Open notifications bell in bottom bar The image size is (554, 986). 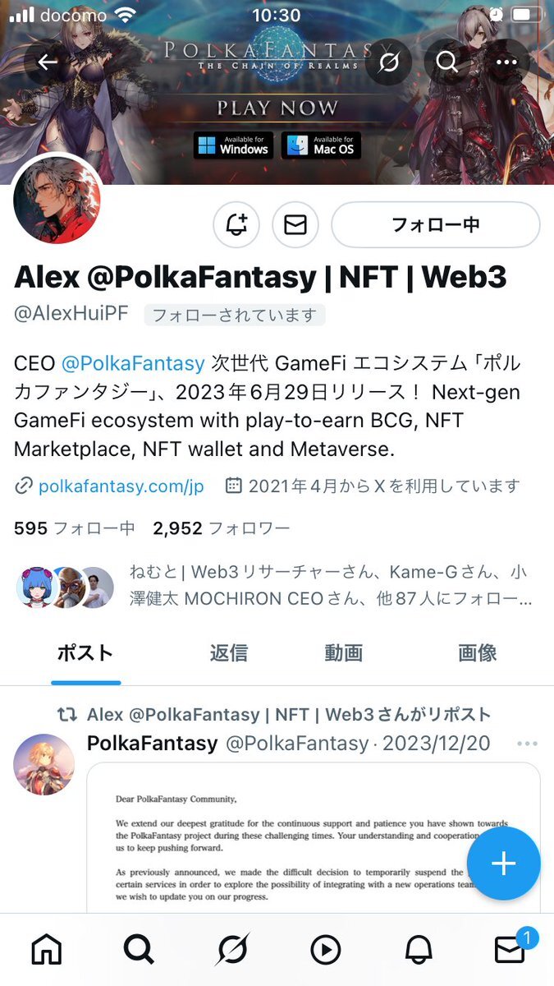[419, 950]
